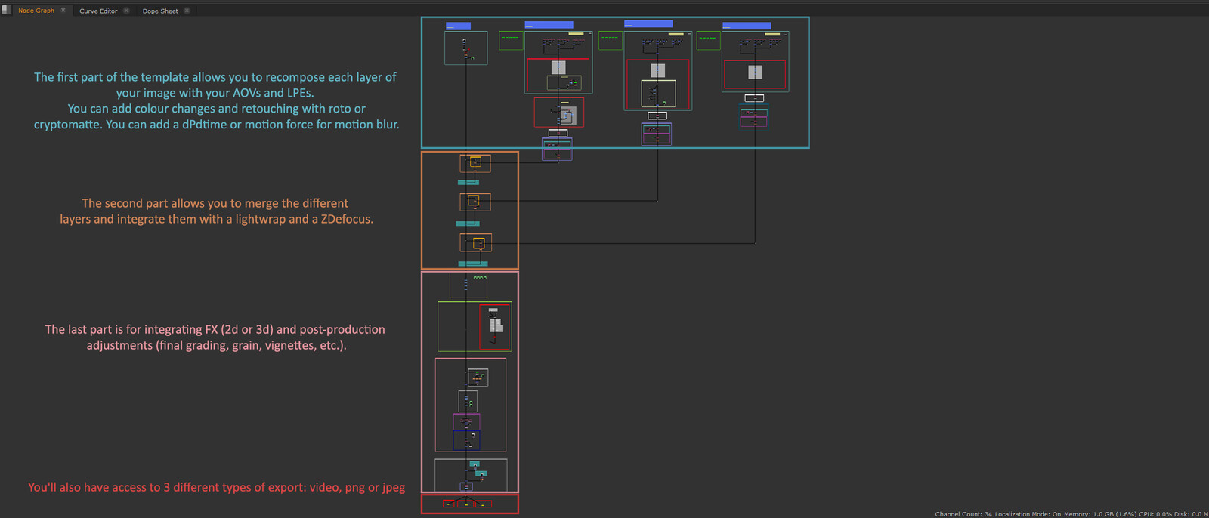Viewport: 1209px width, 518px height.
Task: Click the 'Localization Mode: On' status text
Action: (1028, 514)
